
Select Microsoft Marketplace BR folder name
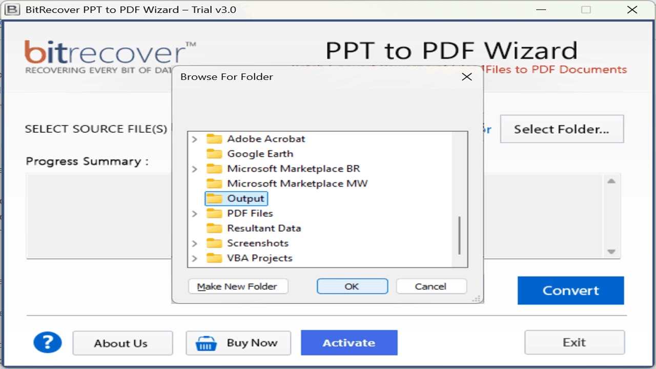(x=293, y=169)
